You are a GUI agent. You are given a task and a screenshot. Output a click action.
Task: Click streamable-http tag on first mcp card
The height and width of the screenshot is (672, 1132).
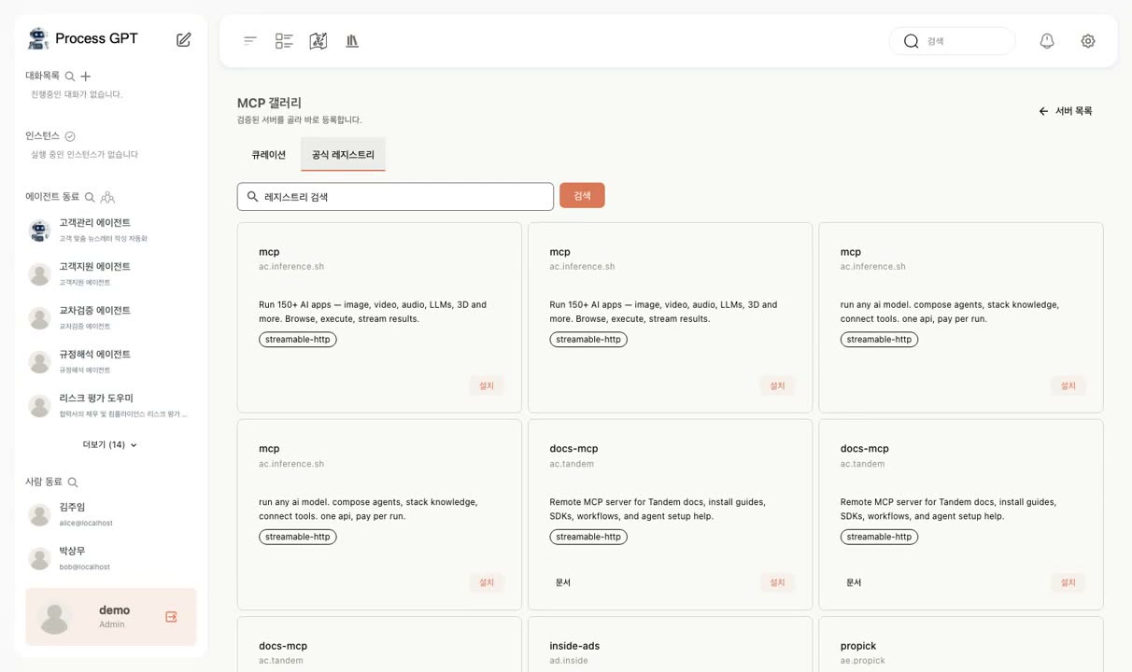coord(298,340)
